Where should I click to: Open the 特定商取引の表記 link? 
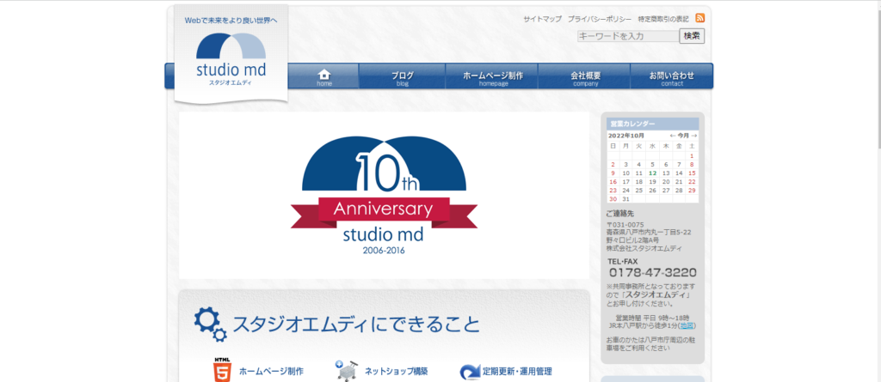coord(662,18)
